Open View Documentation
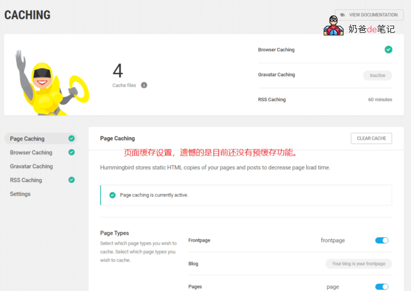Viewport: 411px width, 291px height. click(369, 15)
